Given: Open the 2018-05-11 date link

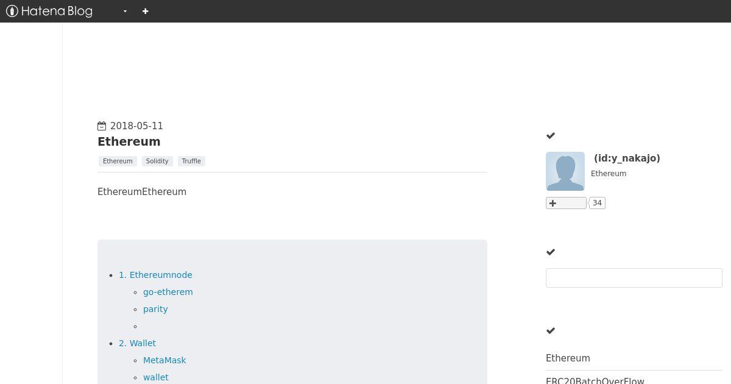Looking at the screenshot, I should (136, 126).
